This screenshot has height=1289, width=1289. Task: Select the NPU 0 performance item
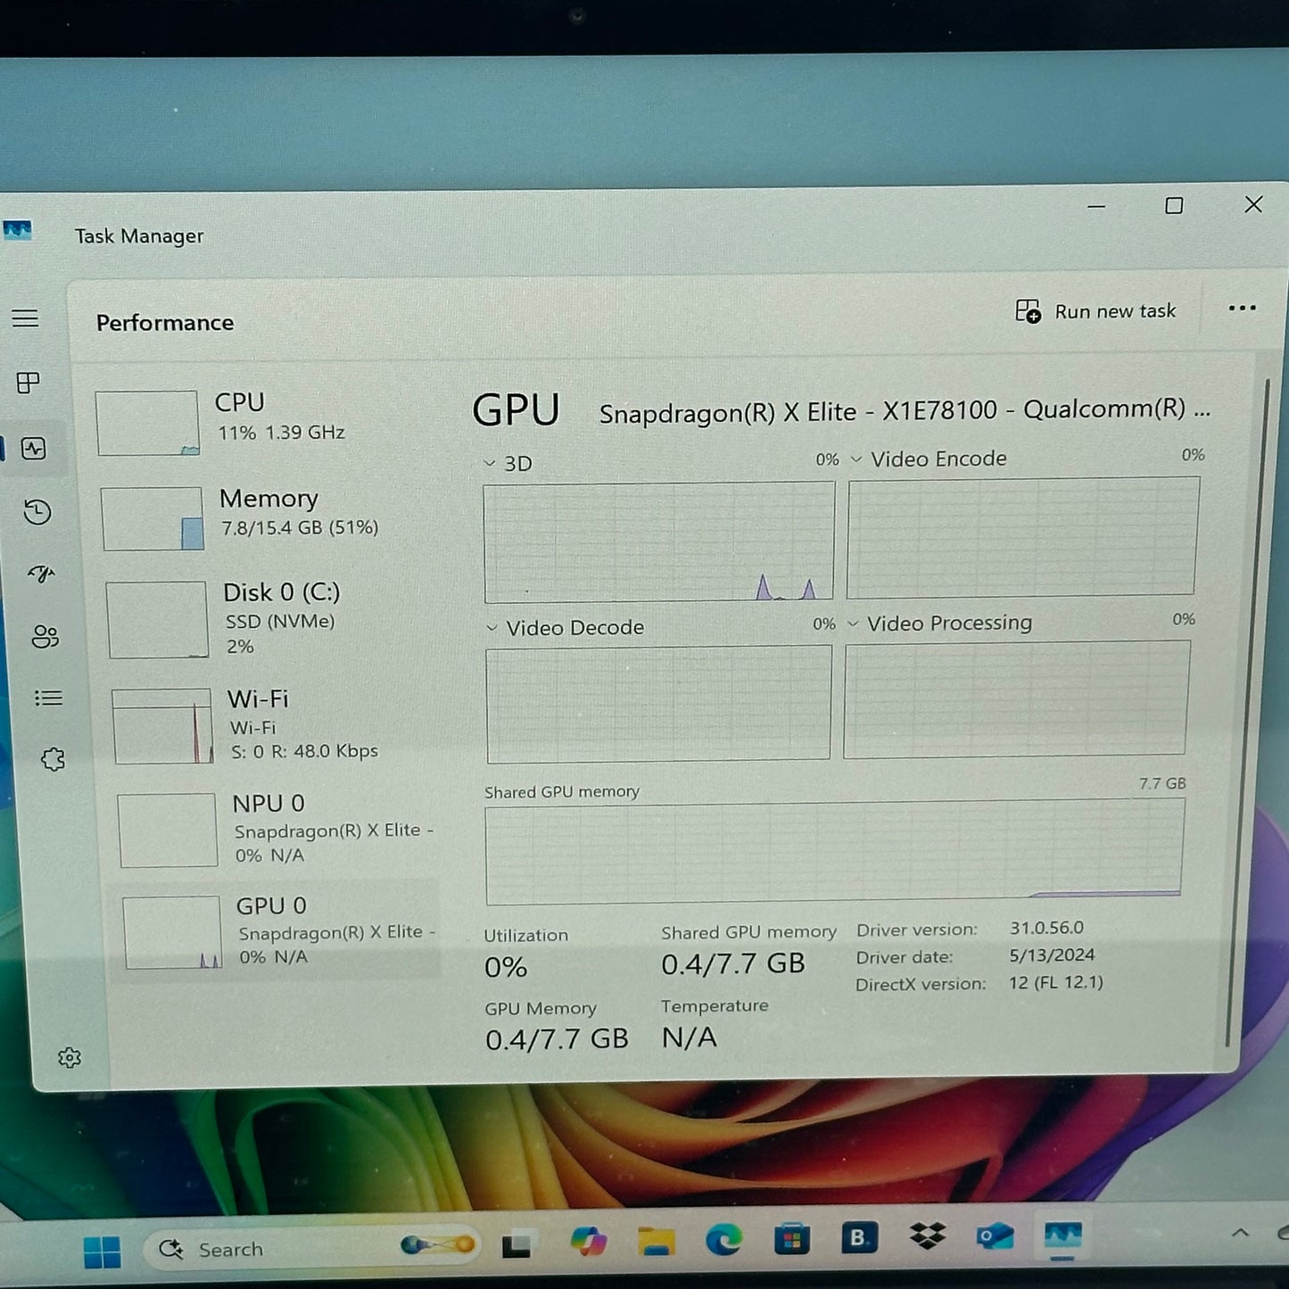tap(278, 829)
